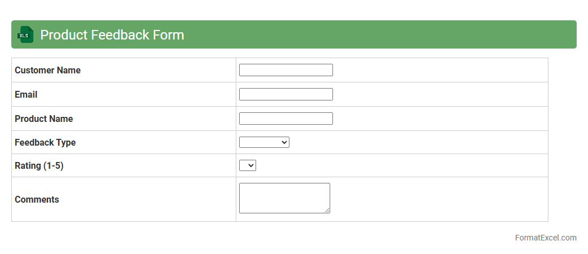The width and height of the screenshot is (588, 254).
Task: Expand the Rating (1-5) dropdown
Action: coord(248,165)
